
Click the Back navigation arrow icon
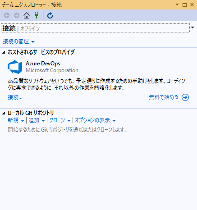(x=7, y=15)
